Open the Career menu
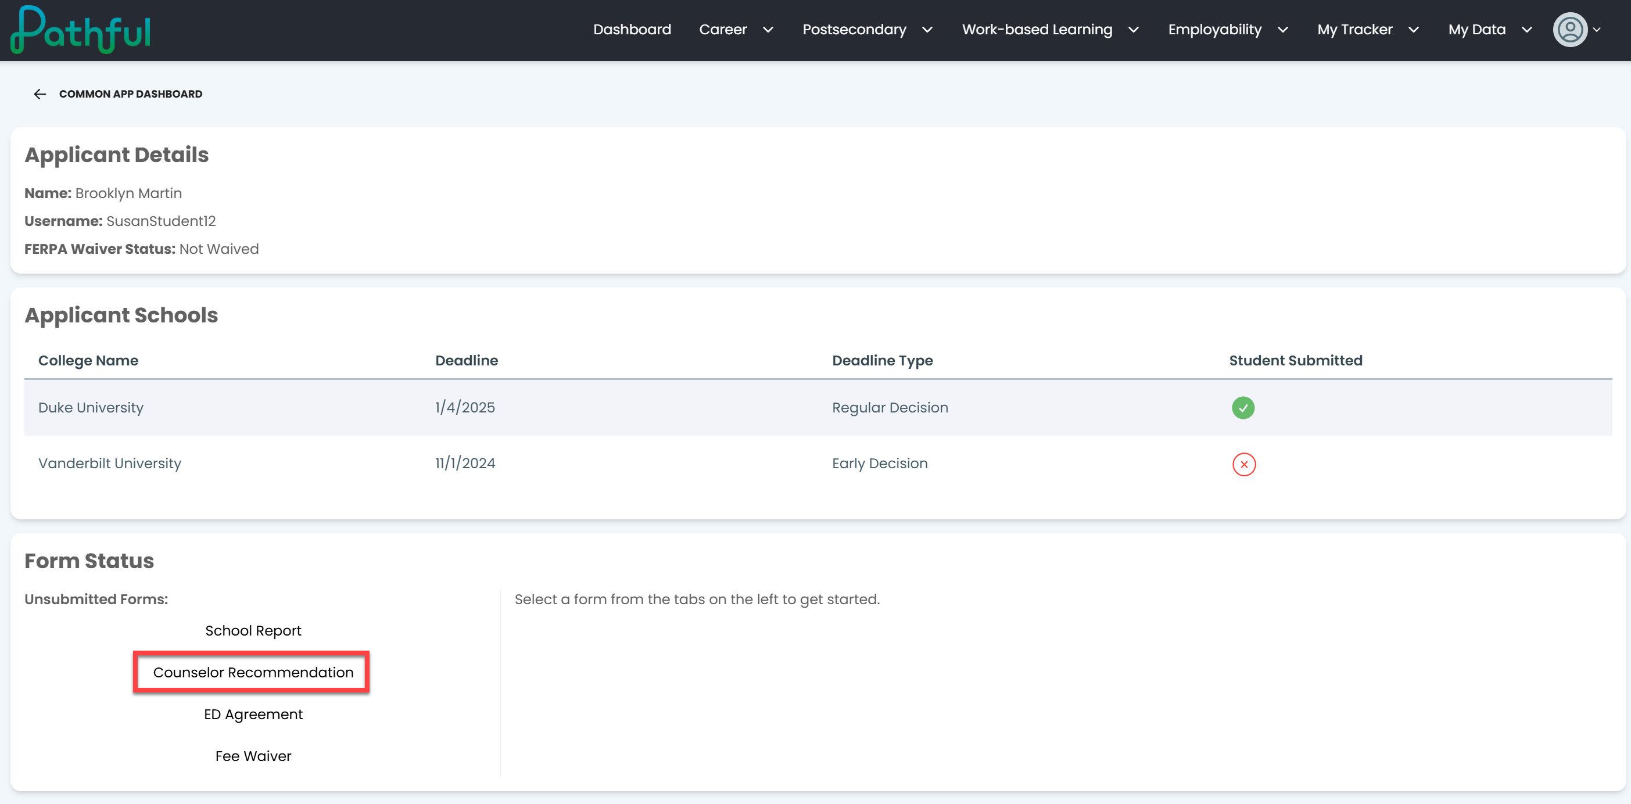Image resolution: width=1631 pixels, height=804 pixels. tap(723, 30)
